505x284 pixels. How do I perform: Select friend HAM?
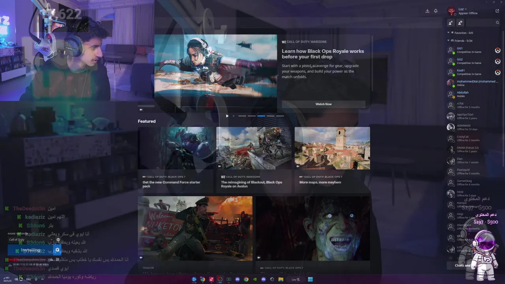[x=473, y=194]
